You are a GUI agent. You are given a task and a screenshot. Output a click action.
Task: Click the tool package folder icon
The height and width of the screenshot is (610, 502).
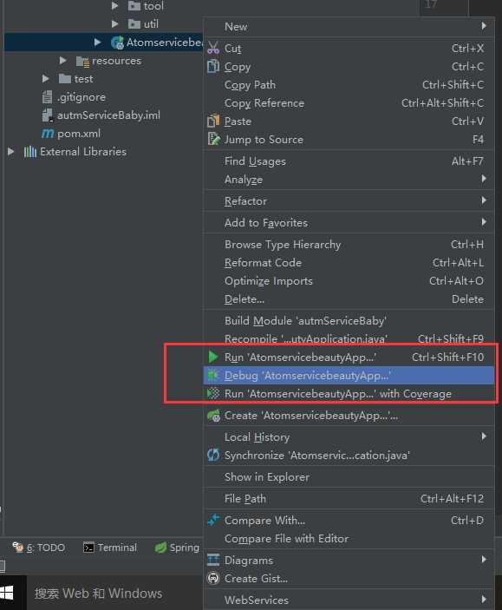(x=134, y=6)
